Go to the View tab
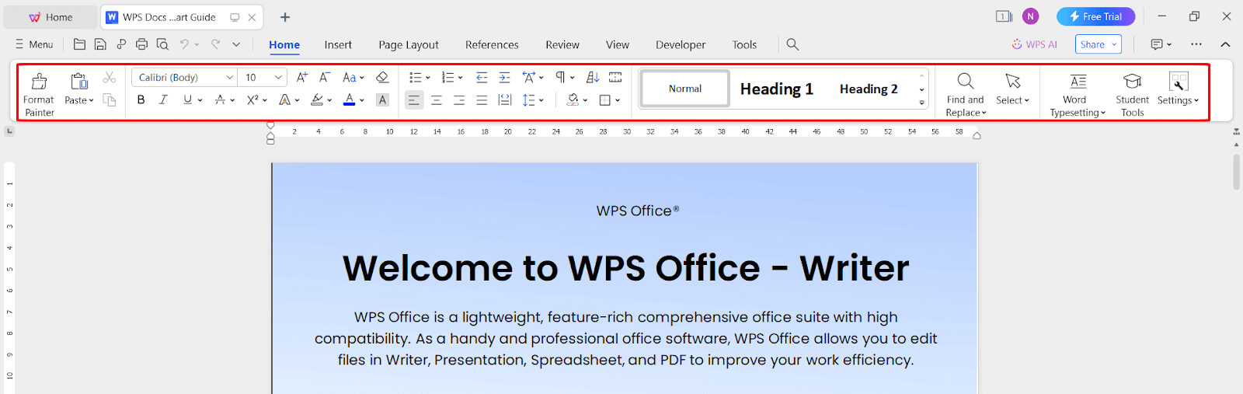Image resolution: width=1243 pixels, height=394 pixels. coord(618,44)
